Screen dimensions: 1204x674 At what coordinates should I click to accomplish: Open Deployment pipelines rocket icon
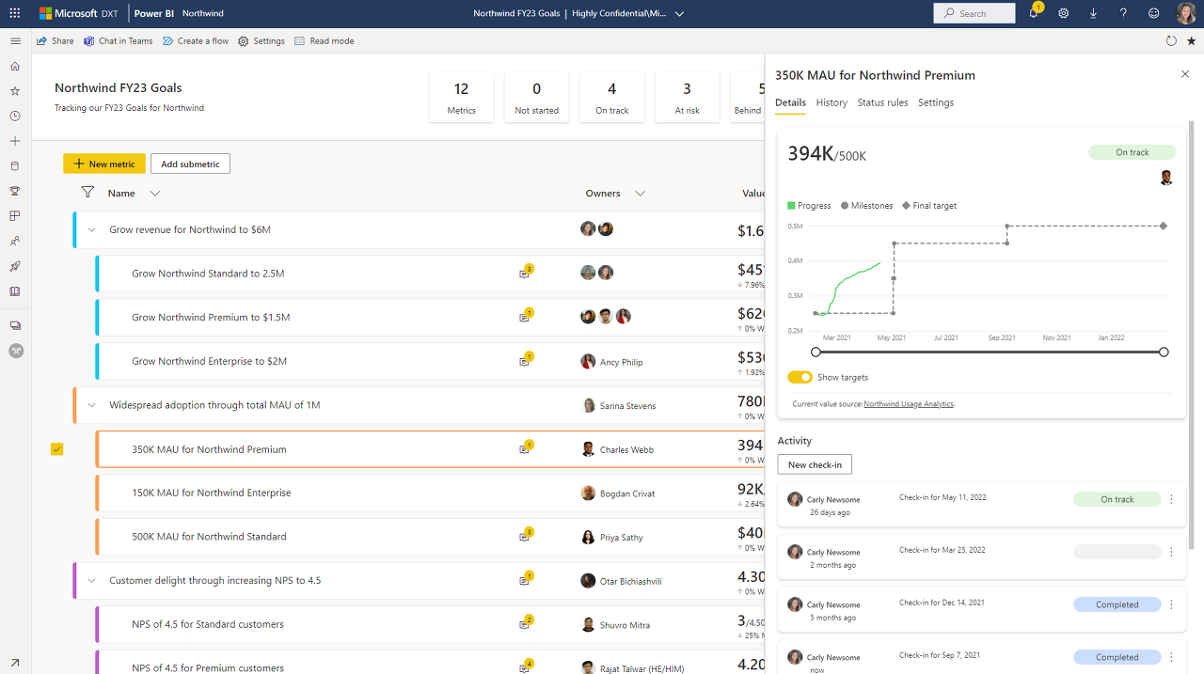15,266
